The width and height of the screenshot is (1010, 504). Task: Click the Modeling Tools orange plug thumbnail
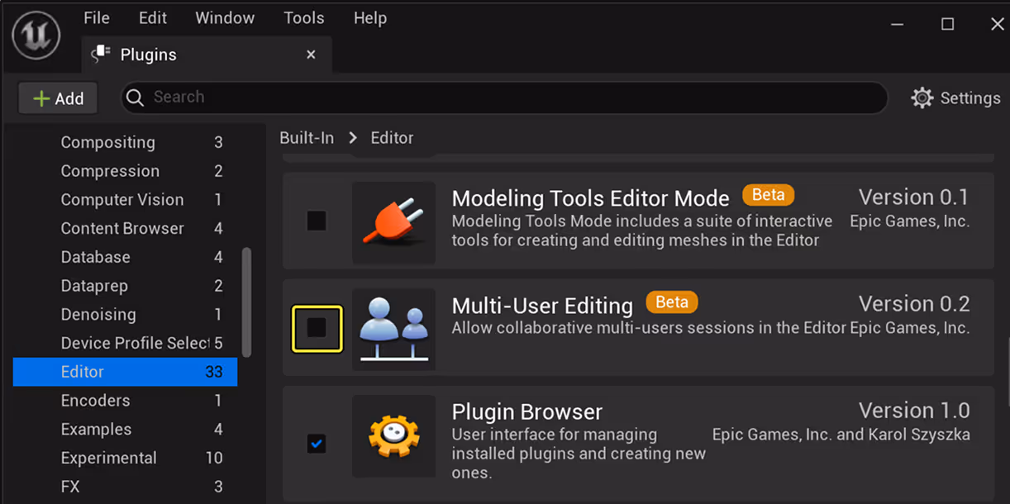393,222
